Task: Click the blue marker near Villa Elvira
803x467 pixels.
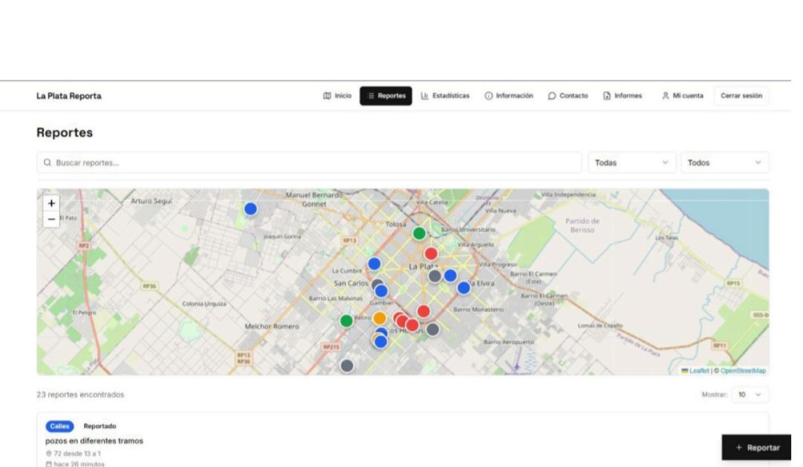Action: point(464,287)
